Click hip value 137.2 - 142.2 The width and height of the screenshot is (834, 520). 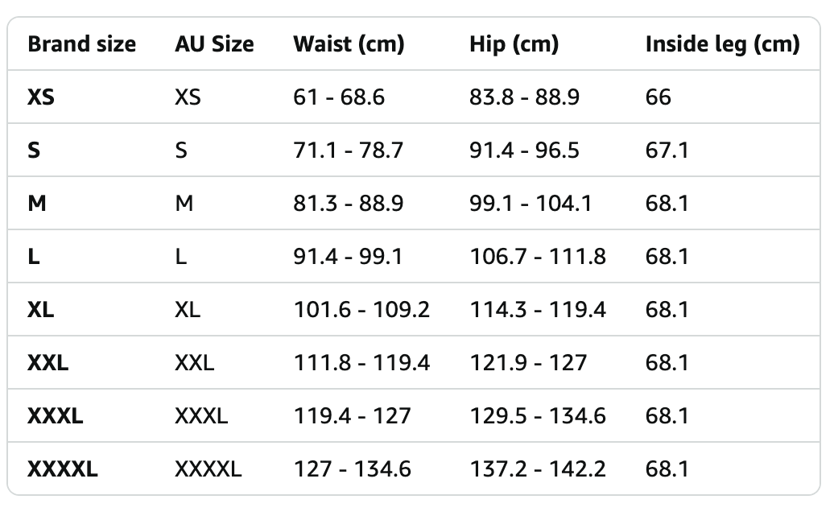538,469
